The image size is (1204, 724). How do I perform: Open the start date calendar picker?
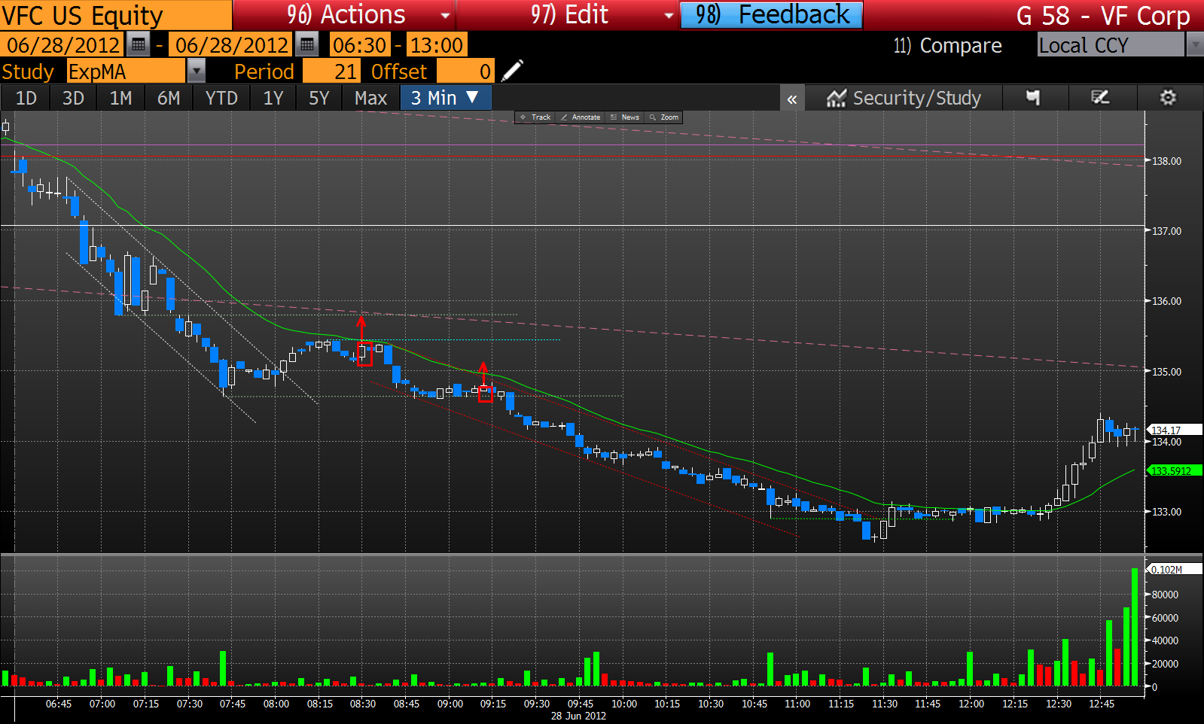coord(139,45)
